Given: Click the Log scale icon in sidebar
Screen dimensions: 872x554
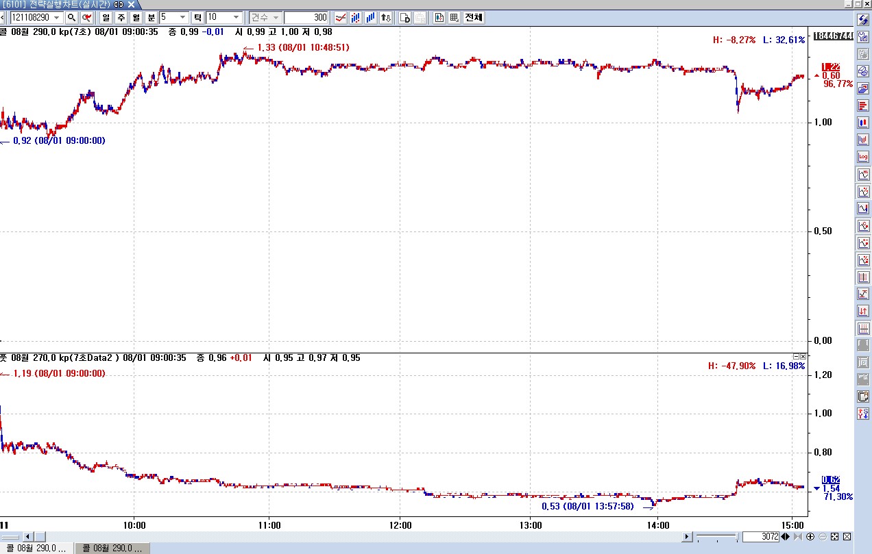Looking at the screenshot, I should pos(863,157).
